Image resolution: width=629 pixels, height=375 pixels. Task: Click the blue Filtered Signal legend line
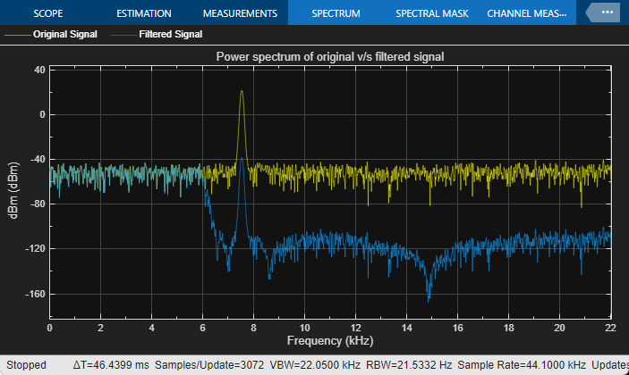(123, 35)
